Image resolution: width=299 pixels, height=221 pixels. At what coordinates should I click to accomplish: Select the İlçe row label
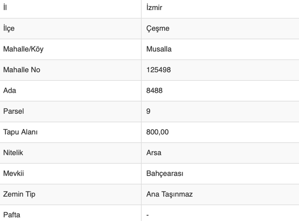point(9,28)
